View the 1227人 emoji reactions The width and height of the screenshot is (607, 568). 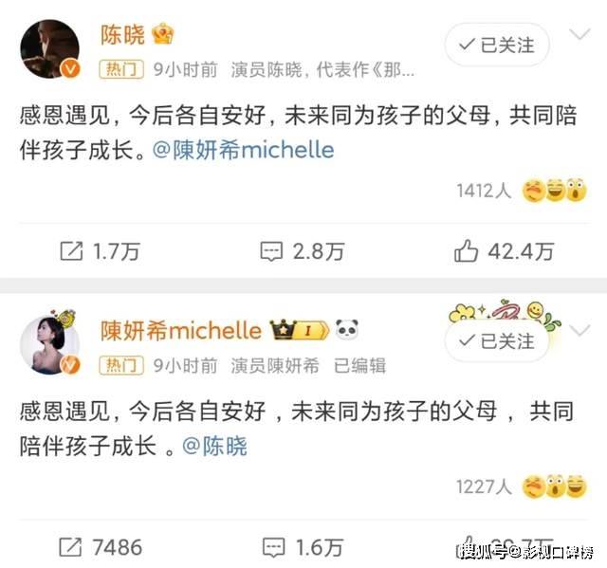pos(522,486)
